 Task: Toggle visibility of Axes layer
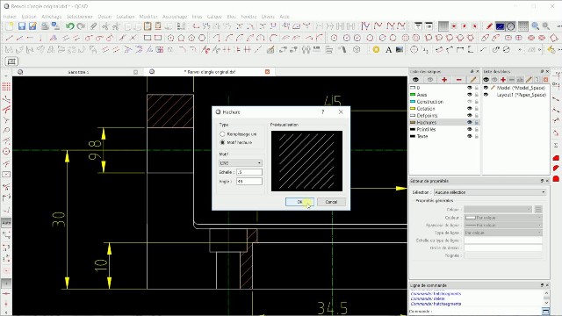tap(469, 95)
